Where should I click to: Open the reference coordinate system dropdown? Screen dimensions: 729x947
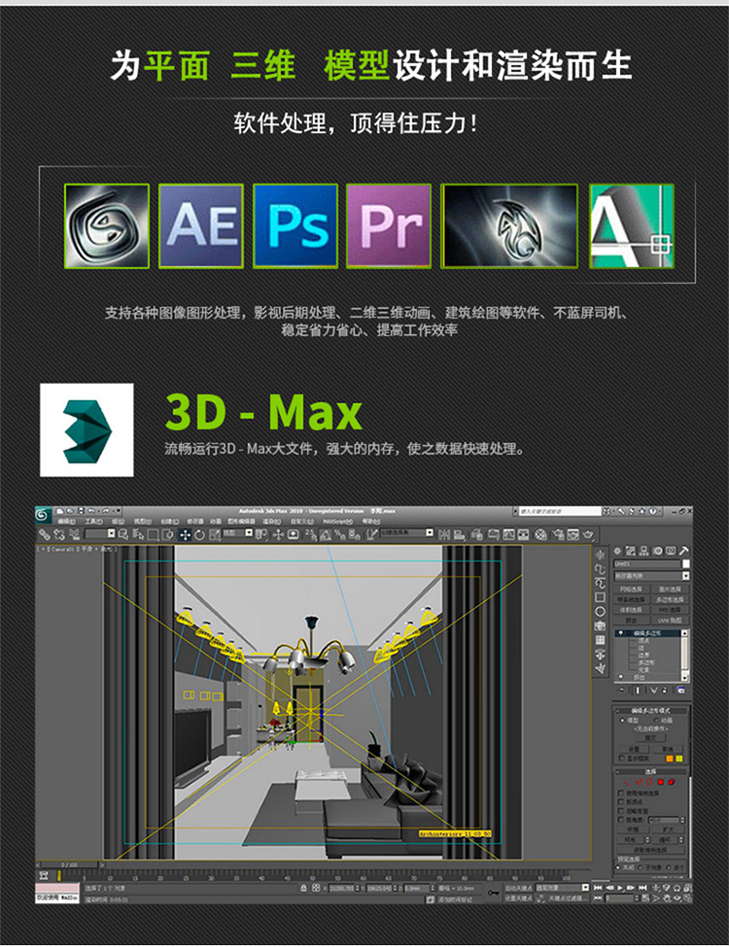[249, 534]
